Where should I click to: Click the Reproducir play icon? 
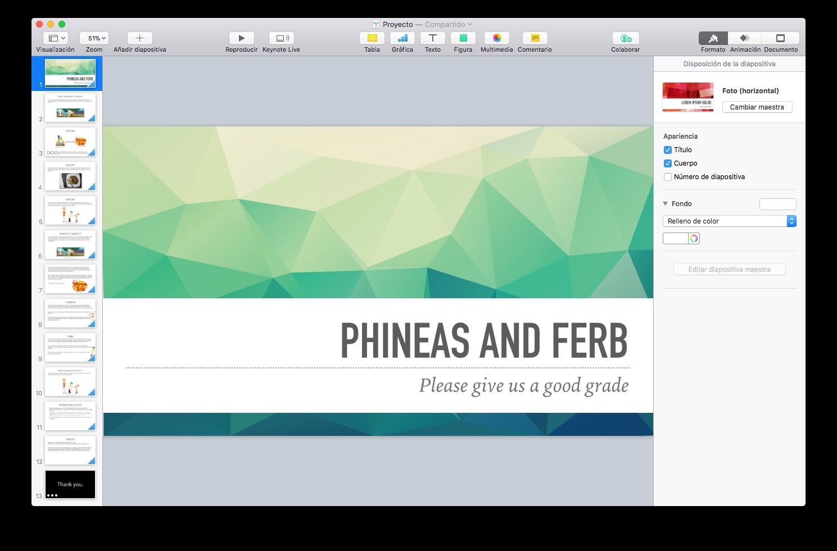242,38
